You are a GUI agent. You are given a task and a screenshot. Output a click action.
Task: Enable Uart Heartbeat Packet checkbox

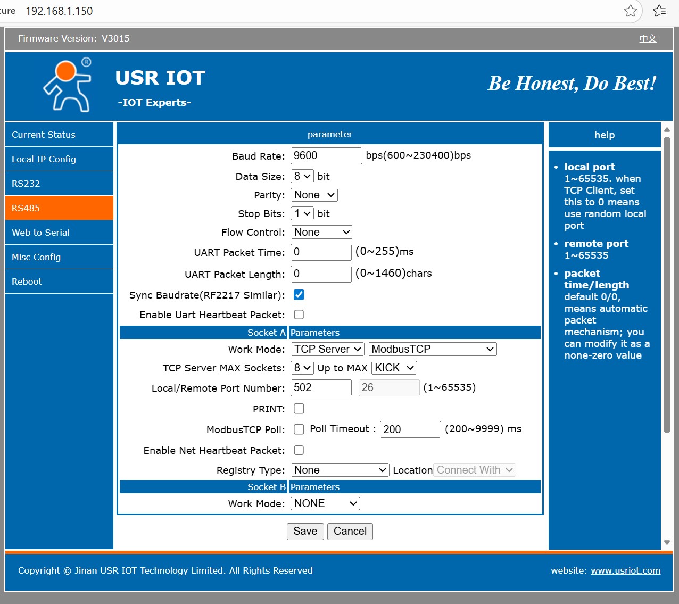(299, 315)
